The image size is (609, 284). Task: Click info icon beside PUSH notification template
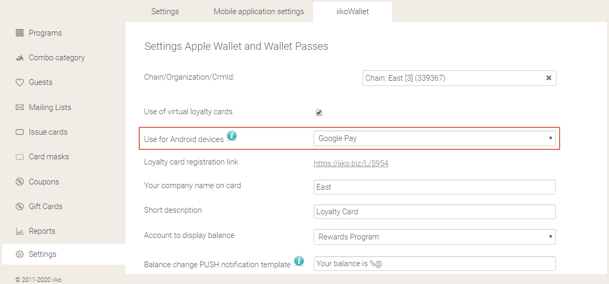click(299, 260)
